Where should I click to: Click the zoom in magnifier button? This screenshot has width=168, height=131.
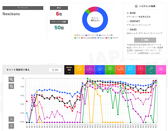click(11, 79)
